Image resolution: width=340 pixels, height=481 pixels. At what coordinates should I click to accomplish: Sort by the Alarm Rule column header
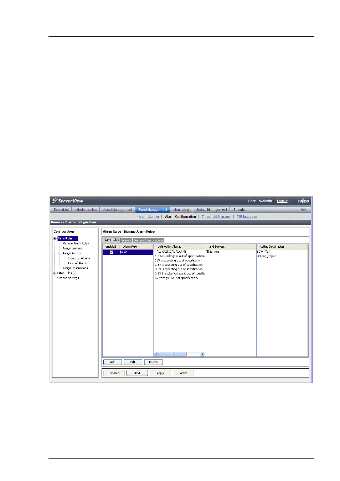[136, 247]
